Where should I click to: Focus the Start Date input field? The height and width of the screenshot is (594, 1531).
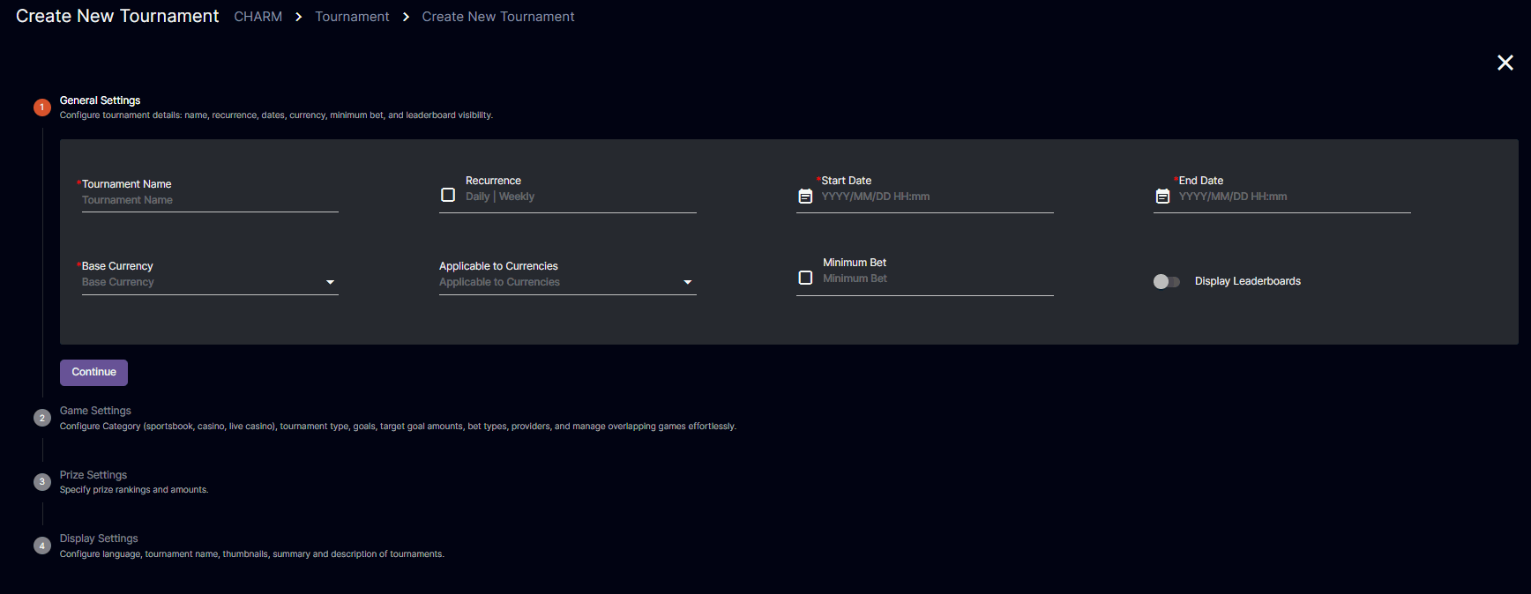(937, 197)
